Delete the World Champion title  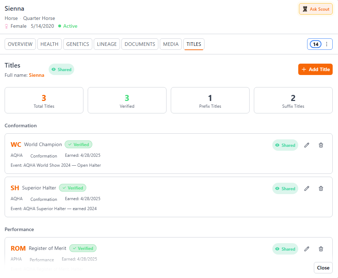tap(321, 145)
